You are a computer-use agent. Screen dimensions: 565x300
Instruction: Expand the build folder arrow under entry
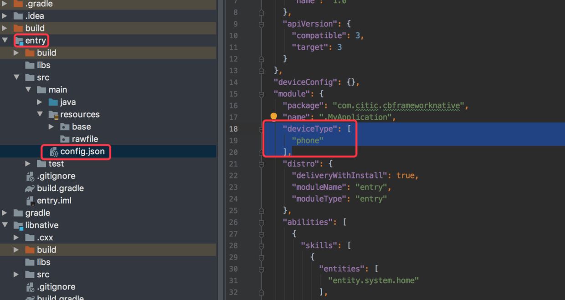click(x=16, y=53)
